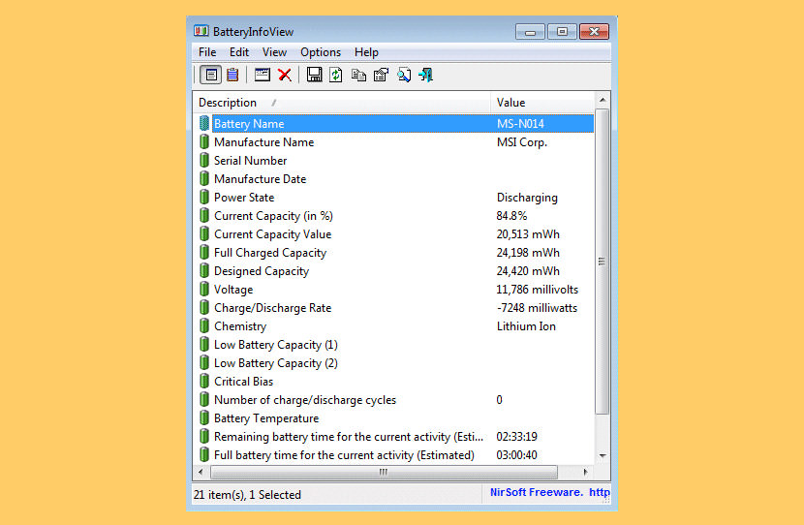Select the Power State row
This screenshot has height=525, width=804.
(x=394, y=198)
